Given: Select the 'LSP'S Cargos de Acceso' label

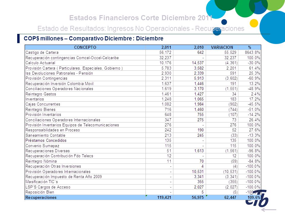Looking at the screenshot, I should [48, 187].
